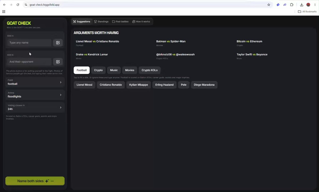Viewport: 319px width, 192px height.
Task: Go back to the previous page
Action: [x=4, y=5]
